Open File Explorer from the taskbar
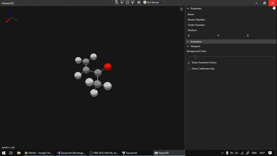The width and height of the screenshot is (277, 156). coord(19,153)
